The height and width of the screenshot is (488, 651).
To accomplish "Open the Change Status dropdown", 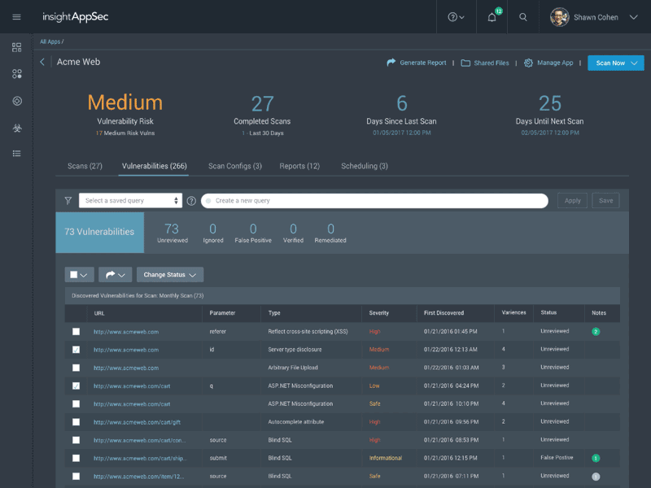I will tap(169, 274).
